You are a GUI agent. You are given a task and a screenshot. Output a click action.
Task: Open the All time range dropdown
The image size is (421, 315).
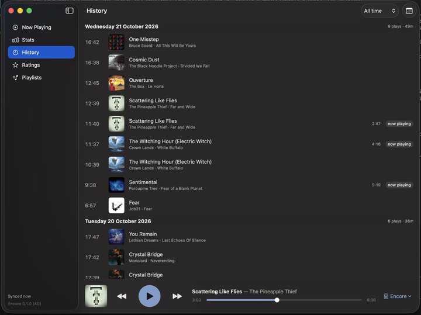[x=379, y=11]
